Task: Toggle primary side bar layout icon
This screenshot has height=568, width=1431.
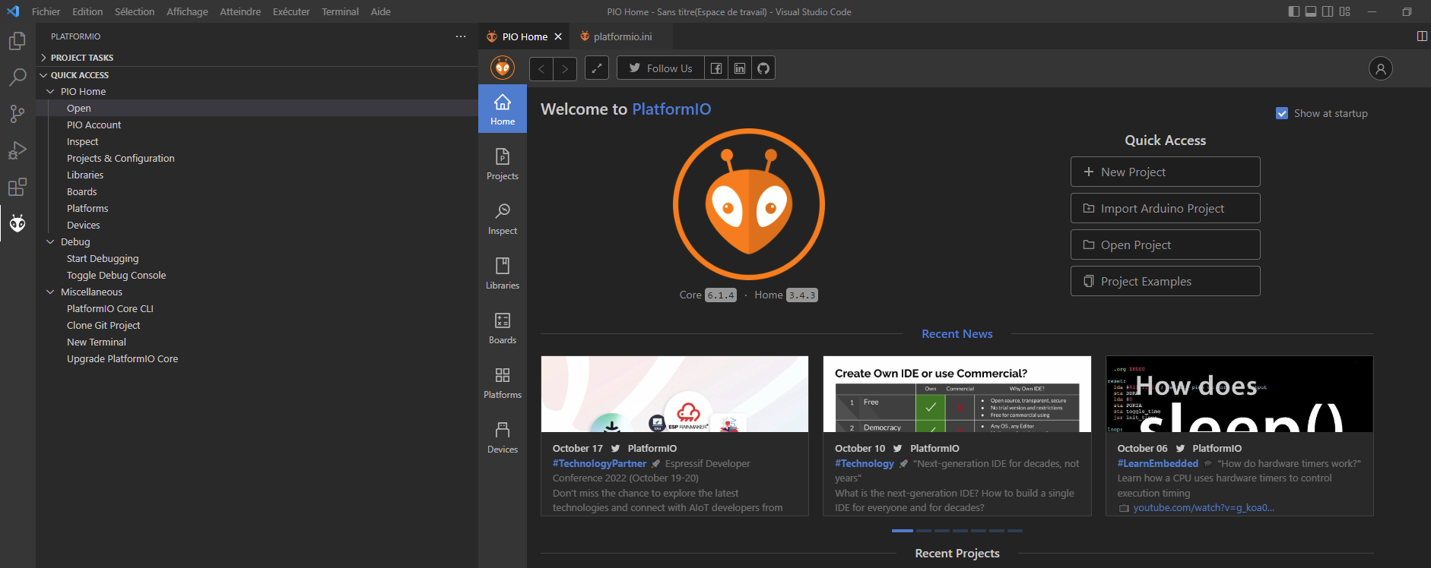Action: click(x=1294, y=11)
